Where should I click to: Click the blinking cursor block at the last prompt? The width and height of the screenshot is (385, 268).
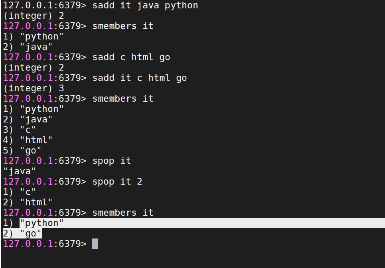[x=95, y=244]
